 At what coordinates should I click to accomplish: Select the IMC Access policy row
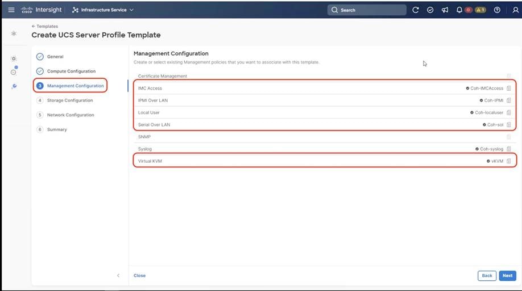pyautogui.click(x=325, y=88)
